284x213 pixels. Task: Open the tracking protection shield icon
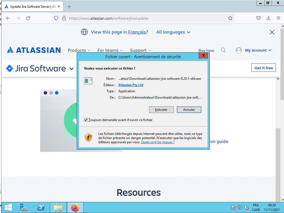56,18
